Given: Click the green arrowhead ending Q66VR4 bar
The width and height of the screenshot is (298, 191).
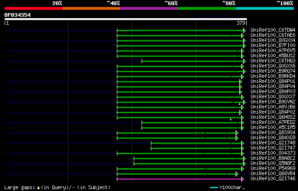Looking at the screenshot, I should tap(237, 174).
